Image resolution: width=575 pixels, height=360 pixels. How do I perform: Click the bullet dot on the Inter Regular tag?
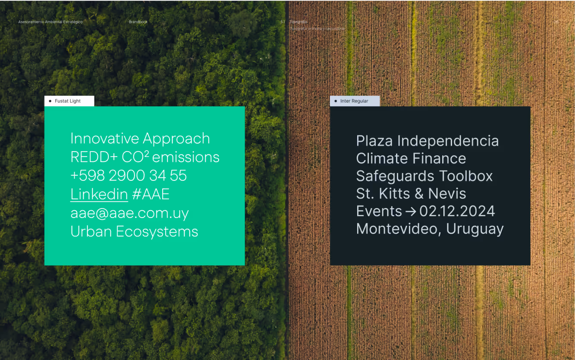pos(336,101)
